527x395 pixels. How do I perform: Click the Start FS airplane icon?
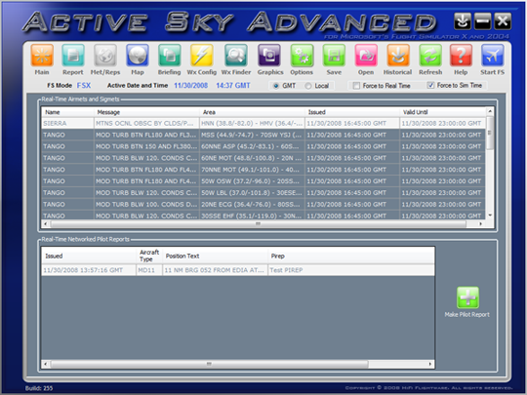point(493,55)
